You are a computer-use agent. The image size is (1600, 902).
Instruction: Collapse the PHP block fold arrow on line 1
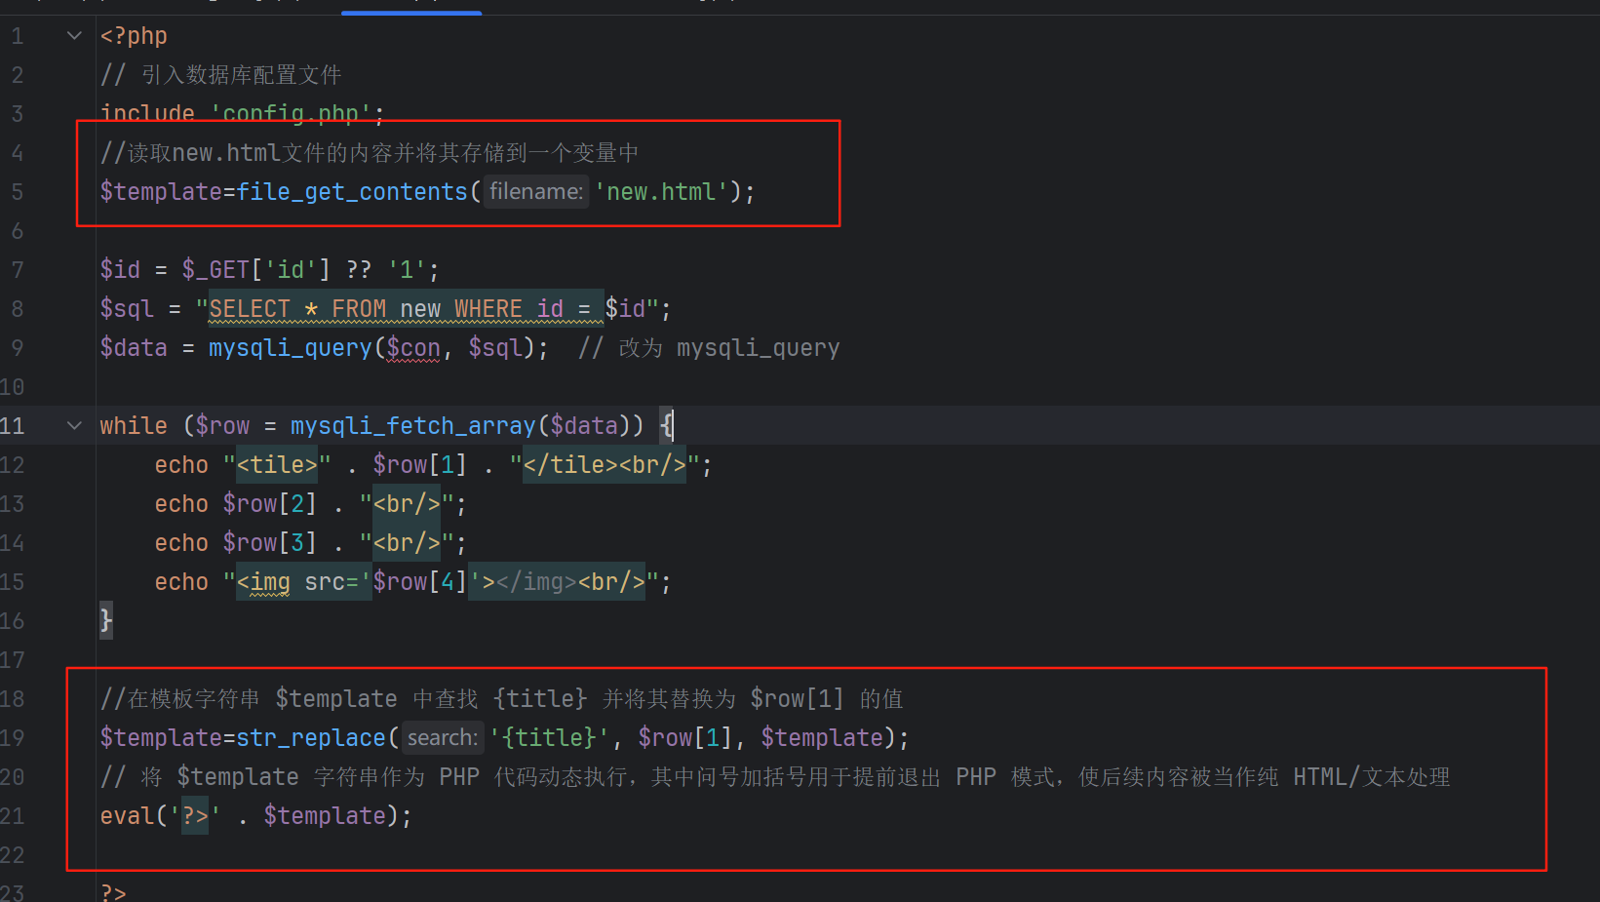(x=74, y=36)
